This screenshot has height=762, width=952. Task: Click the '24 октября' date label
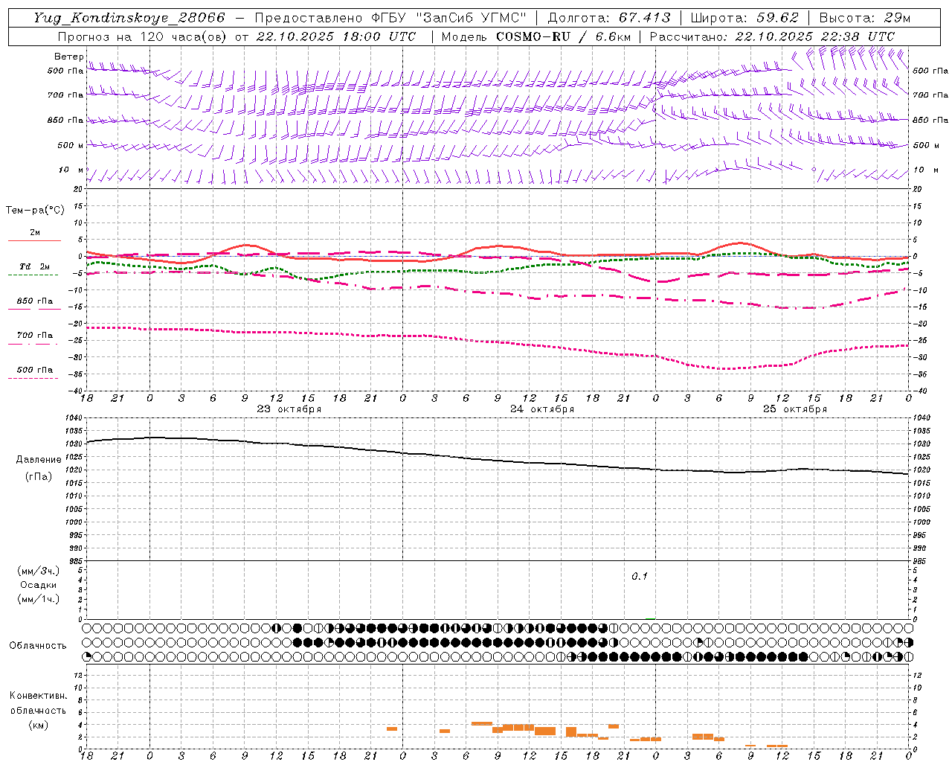pos(542,409)
